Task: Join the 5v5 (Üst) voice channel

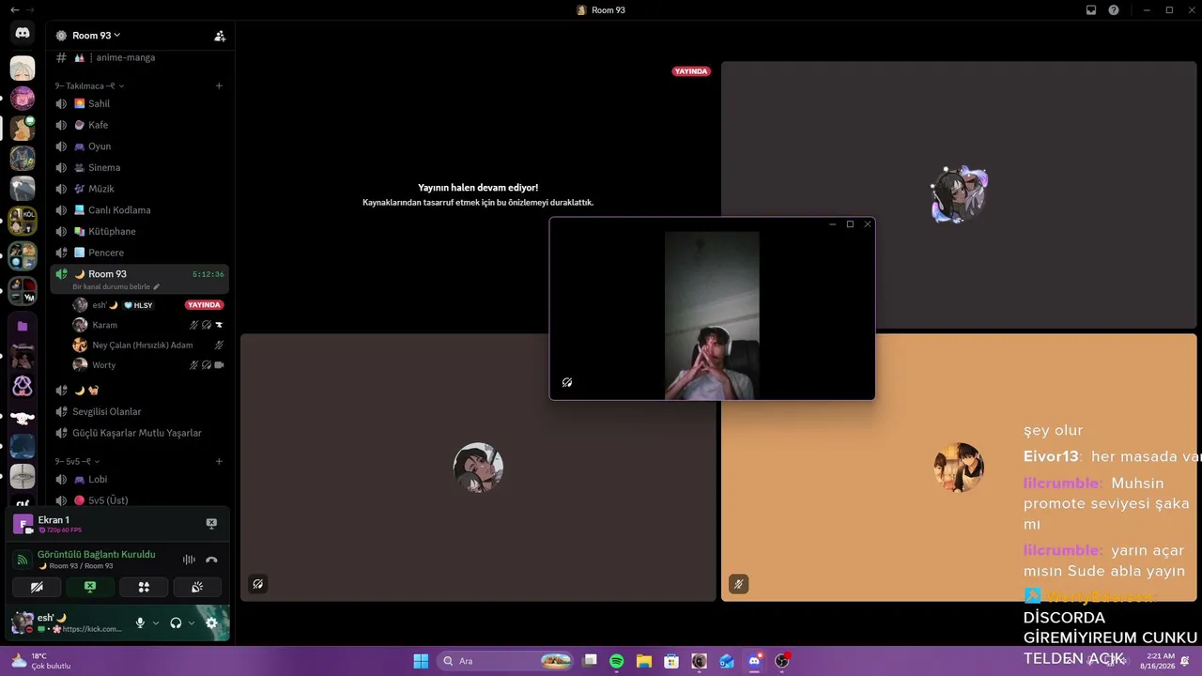Action: 140,500
